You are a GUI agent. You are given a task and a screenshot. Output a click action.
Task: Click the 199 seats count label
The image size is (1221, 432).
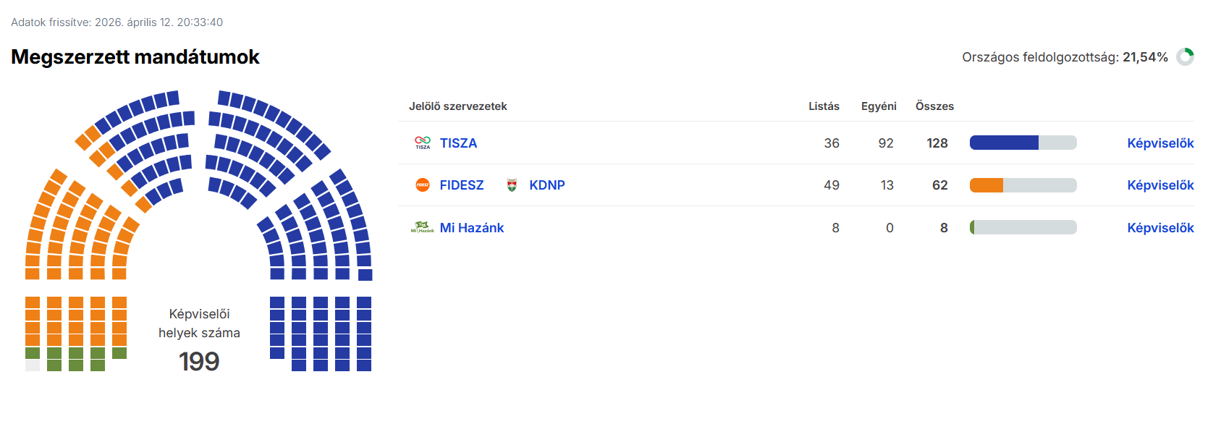pos(199,361)
